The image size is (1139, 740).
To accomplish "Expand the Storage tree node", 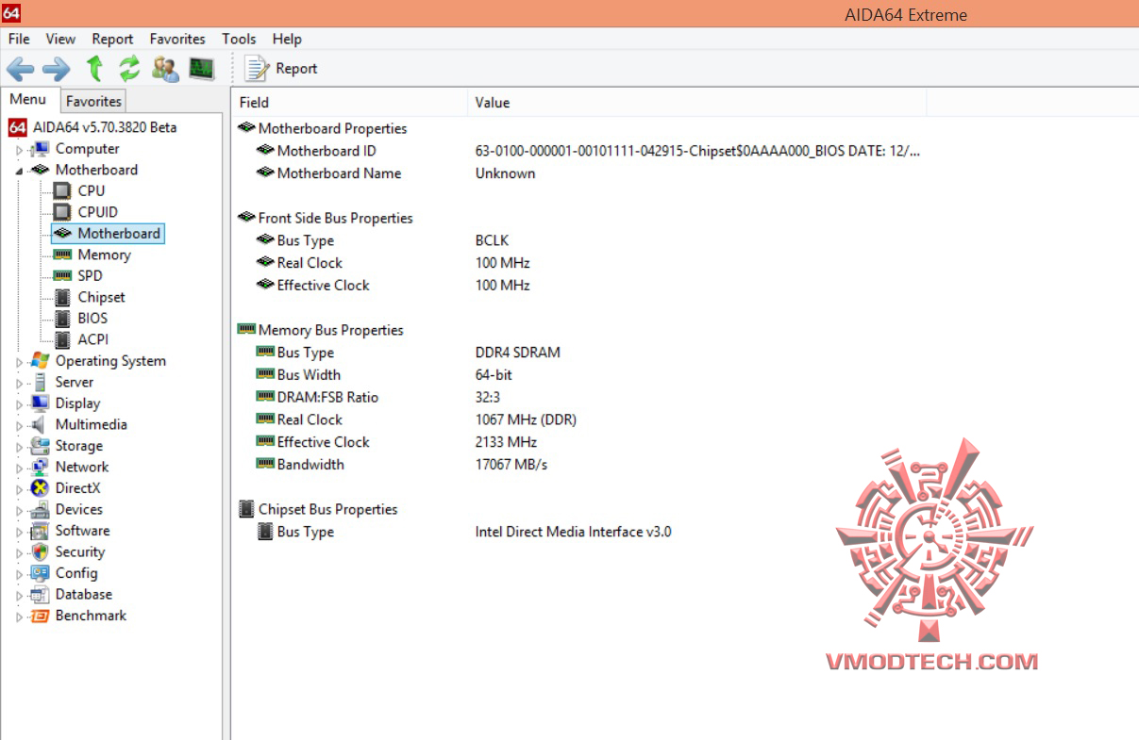I will pyautogui.click(x=20, y=447).
